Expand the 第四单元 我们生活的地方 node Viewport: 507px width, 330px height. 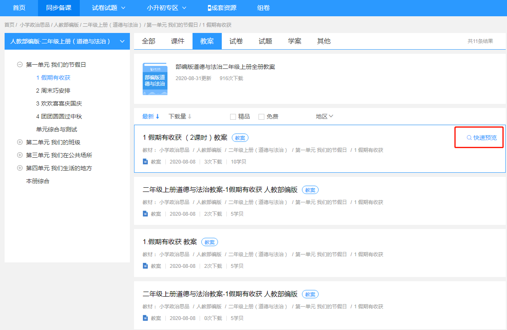tap(20, 168)
